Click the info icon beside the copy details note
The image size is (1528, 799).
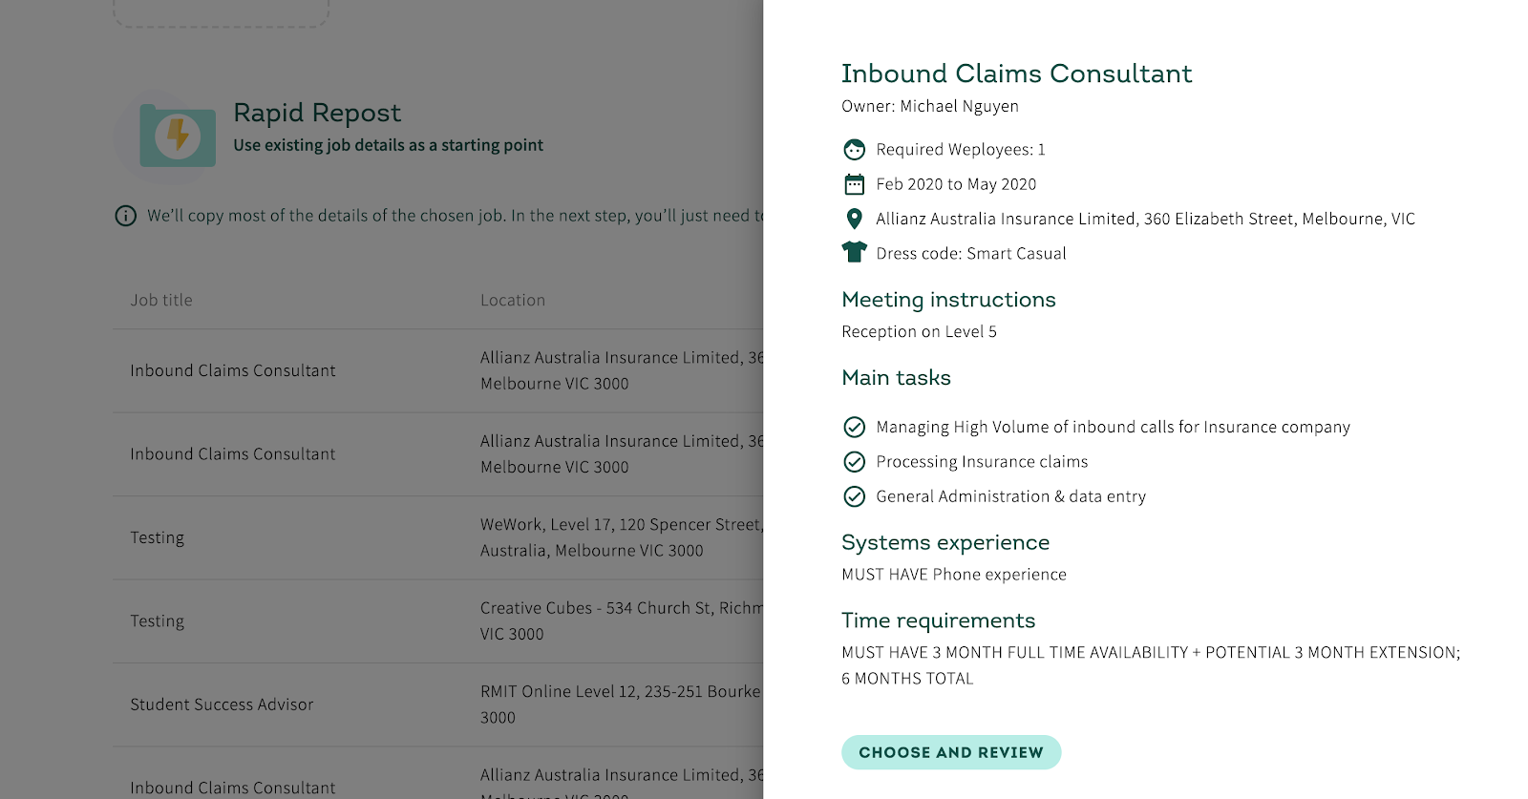click(125, 216)
